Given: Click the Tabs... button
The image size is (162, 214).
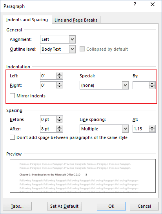Looking at the screenshot, I should click(x=17, y=206).
